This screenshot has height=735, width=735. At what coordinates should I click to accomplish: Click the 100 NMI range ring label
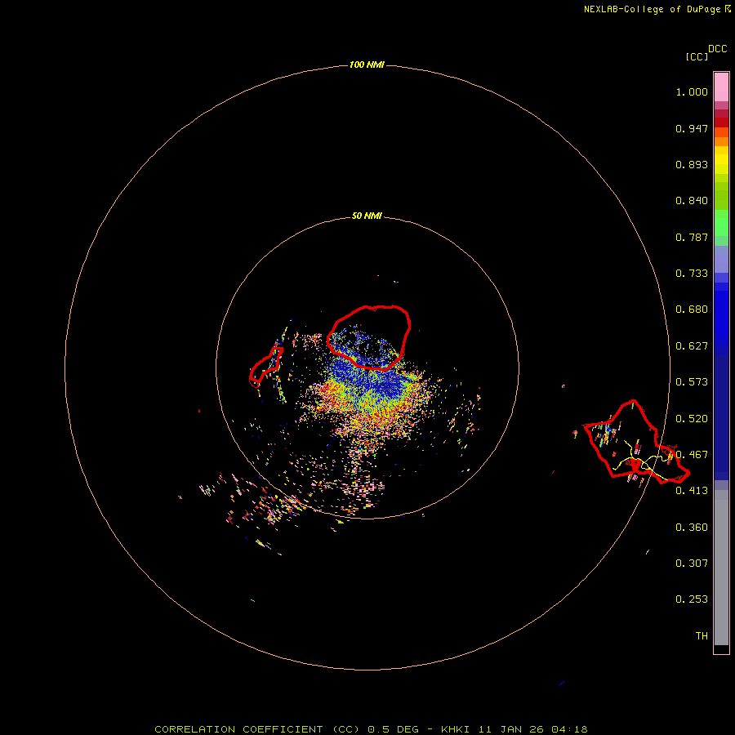367,65
